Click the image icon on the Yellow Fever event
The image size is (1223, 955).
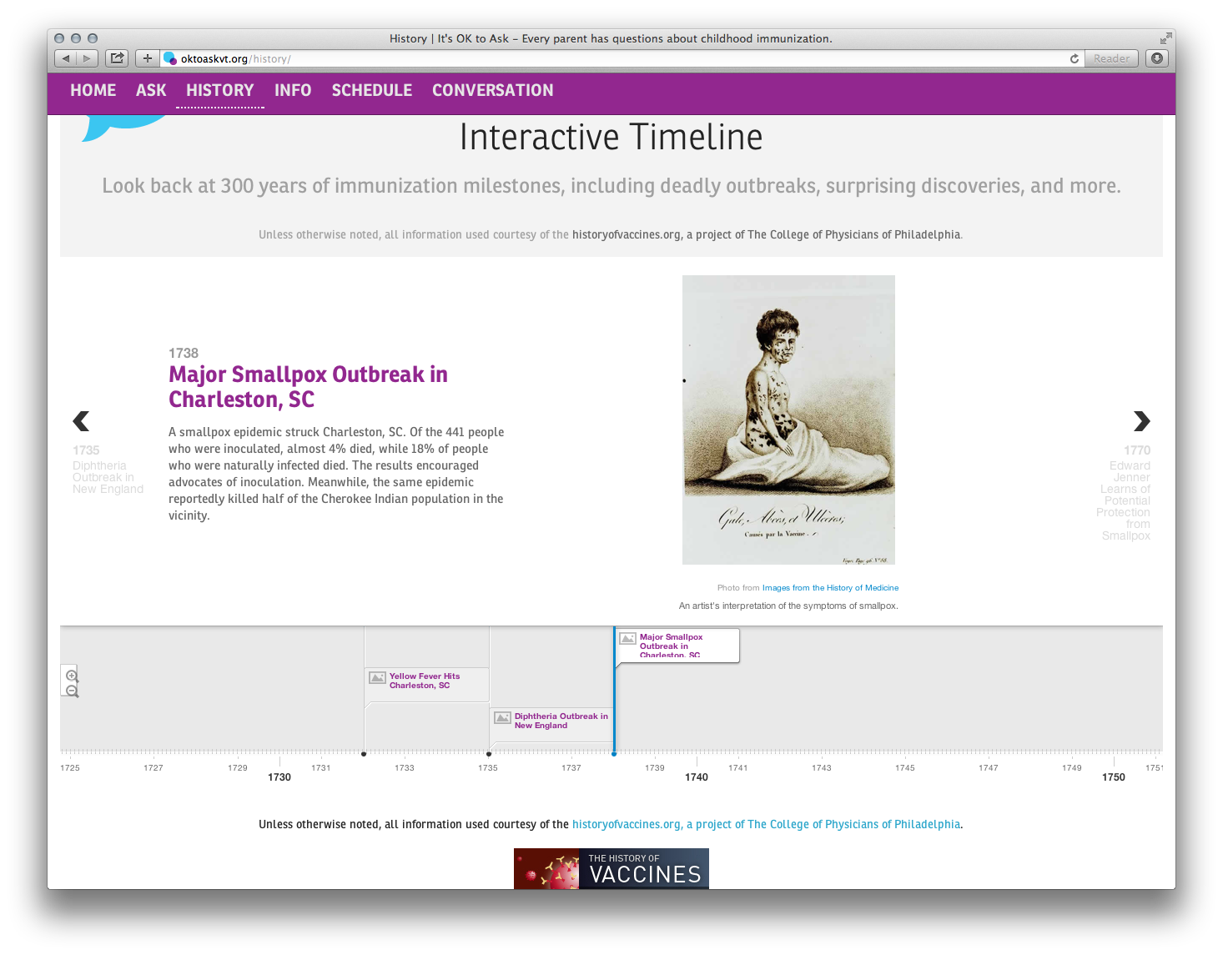[x=375, y=677]
